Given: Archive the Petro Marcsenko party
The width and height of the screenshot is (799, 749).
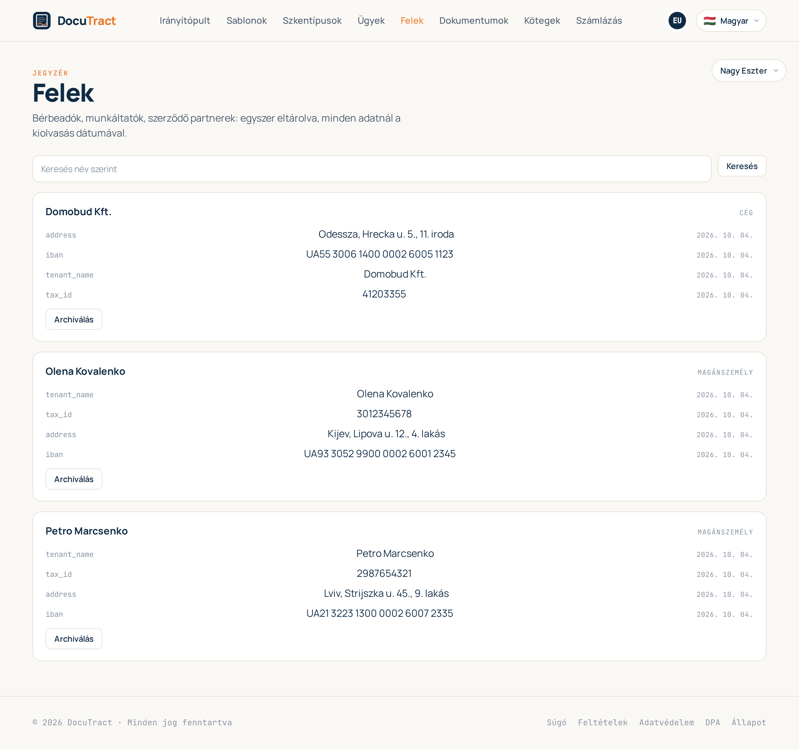Looking at the screenshot, I should [x=74, y=639].
